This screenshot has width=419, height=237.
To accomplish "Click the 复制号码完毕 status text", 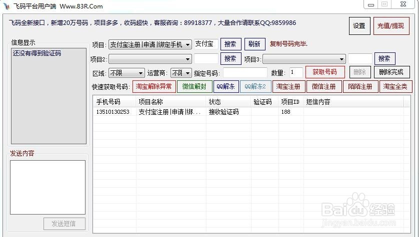I will [288, 44].
